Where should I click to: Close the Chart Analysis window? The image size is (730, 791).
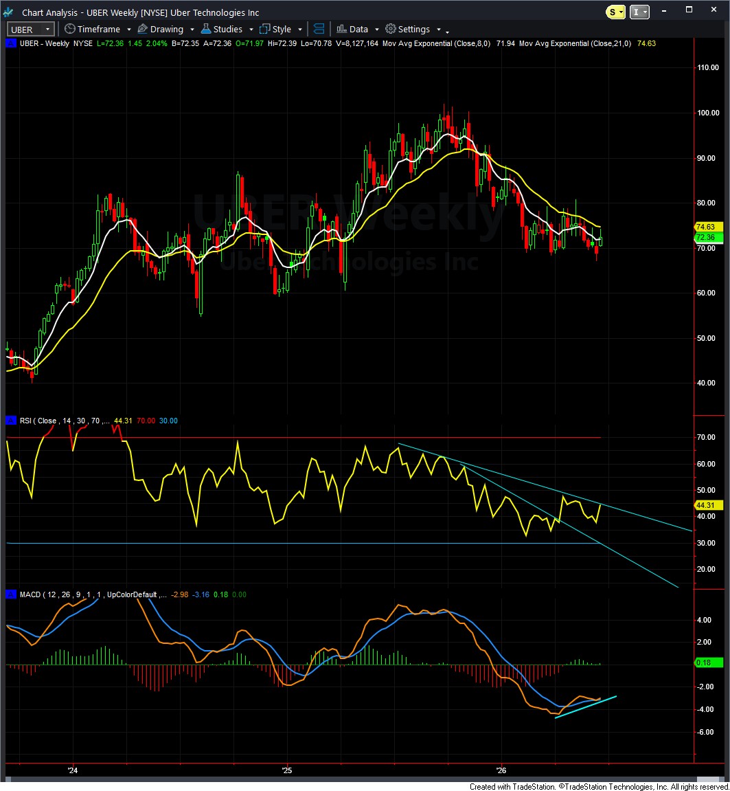[714, 10]
